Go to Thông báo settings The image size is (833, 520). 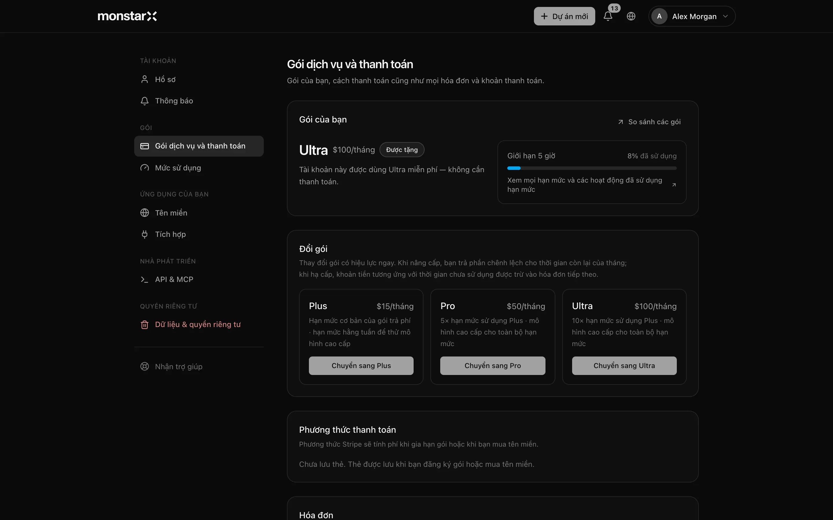point(199,101)
